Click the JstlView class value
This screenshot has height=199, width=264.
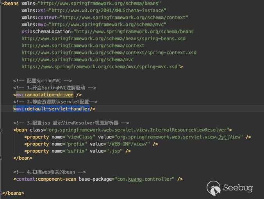tap(178, 137)
